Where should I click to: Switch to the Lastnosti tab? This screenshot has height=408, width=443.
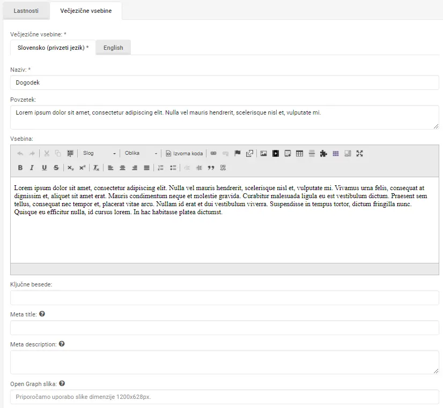(x=26, y=11)
